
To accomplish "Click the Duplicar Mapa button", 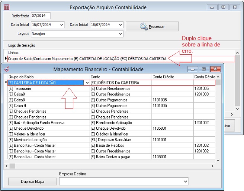I will click(32, 181).
